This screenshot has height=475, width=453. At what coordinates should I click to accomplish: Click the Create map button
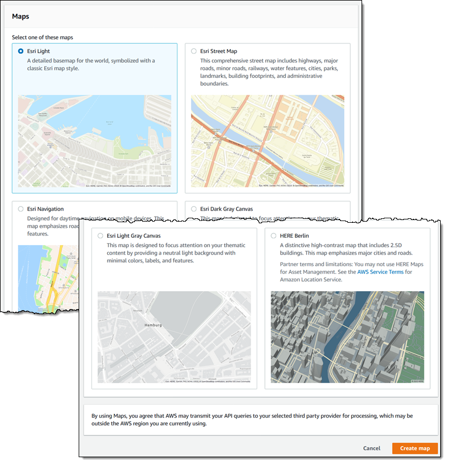tap(415, 448)
